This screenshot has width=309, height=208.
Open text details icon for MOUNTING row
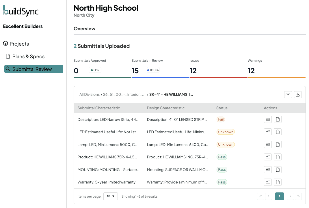tap(268, 169)
